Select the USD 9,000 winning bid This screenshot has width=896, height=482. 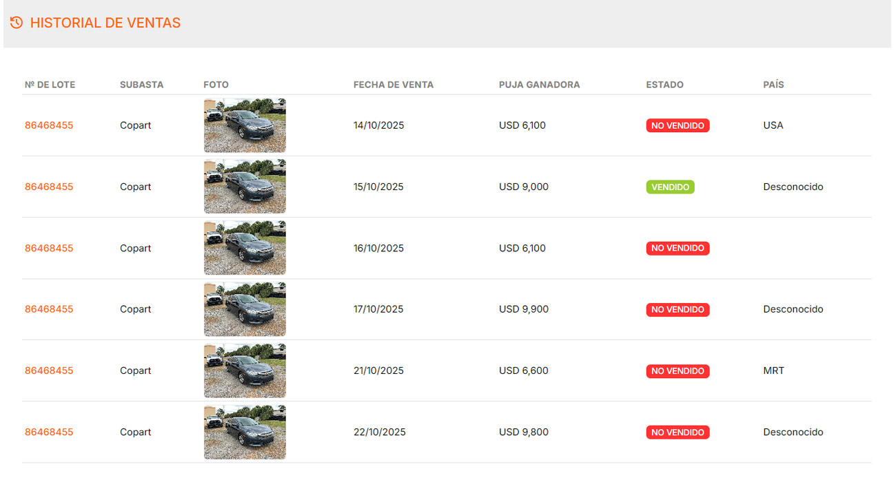point(524,187)
